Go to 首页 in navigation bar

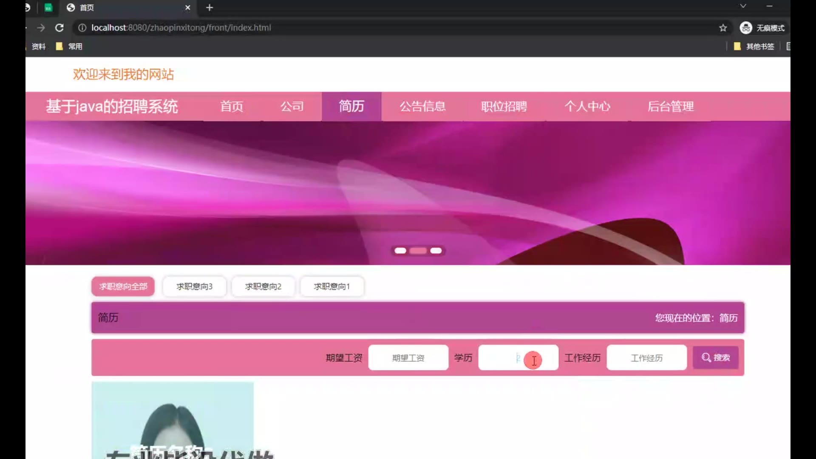click(x=232, y=106)
